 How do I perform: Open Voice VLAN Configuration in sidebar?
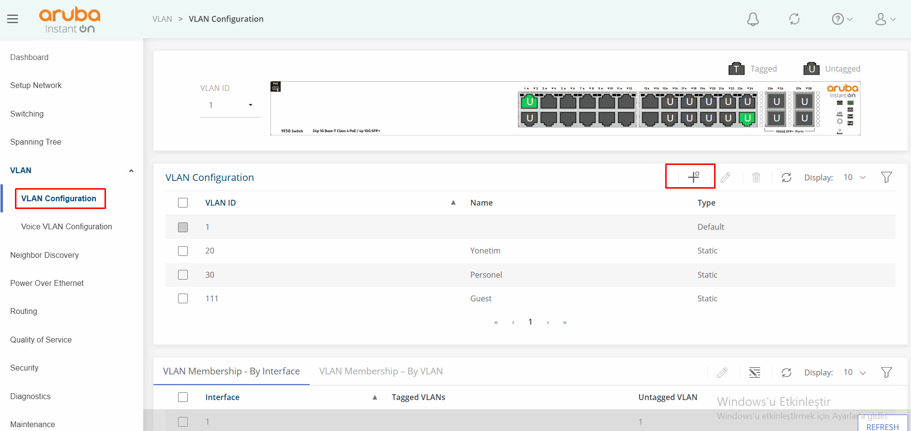click(x=66, y=226)
